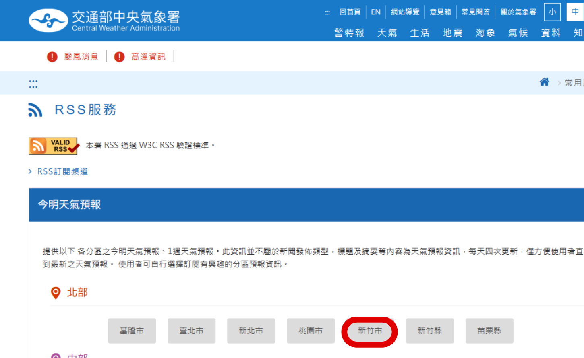Open the 常見問答 FAQ link
The image size is (584, 358).
(x=476, y=12)
